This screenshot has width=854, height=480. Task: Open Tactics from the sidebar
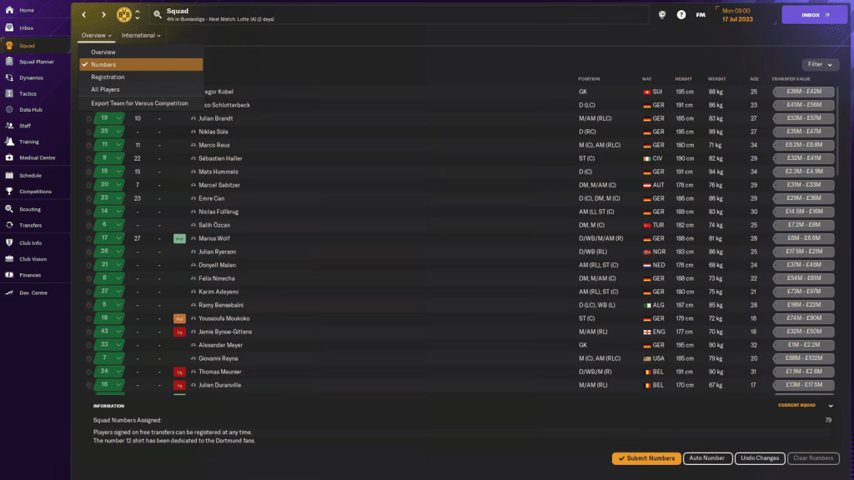click(x=28, y=93)
